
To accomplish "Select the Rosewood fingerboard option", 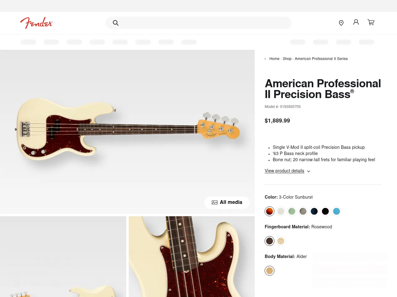I will tap(270, 241).
